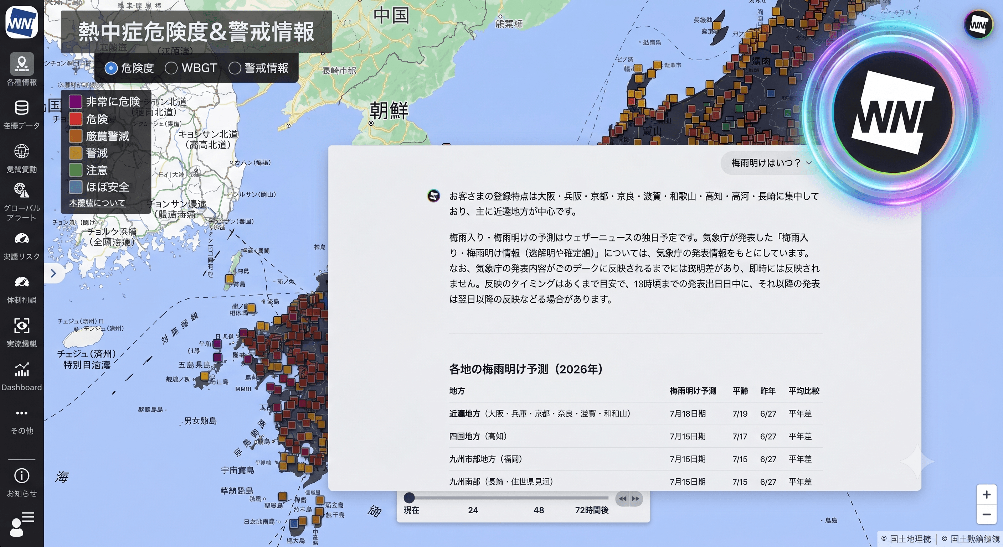Image resolution: width=1003 pixels, height=547 pixels.
Task: Click the 四国地方（高知） table row
Action: pos(636,437)
